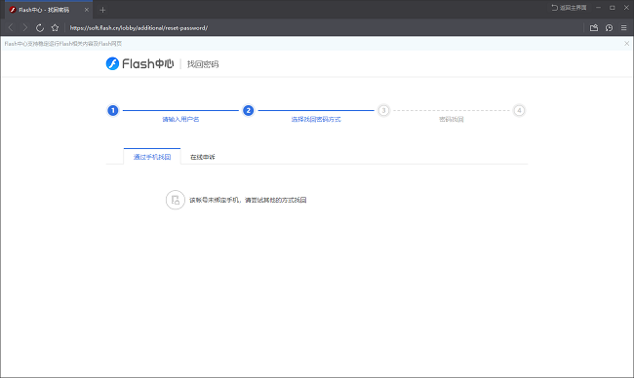The image size is (634, 378).
Task: Click the browser back arrow
Action: pyautogui.click(x=11, y=28)
